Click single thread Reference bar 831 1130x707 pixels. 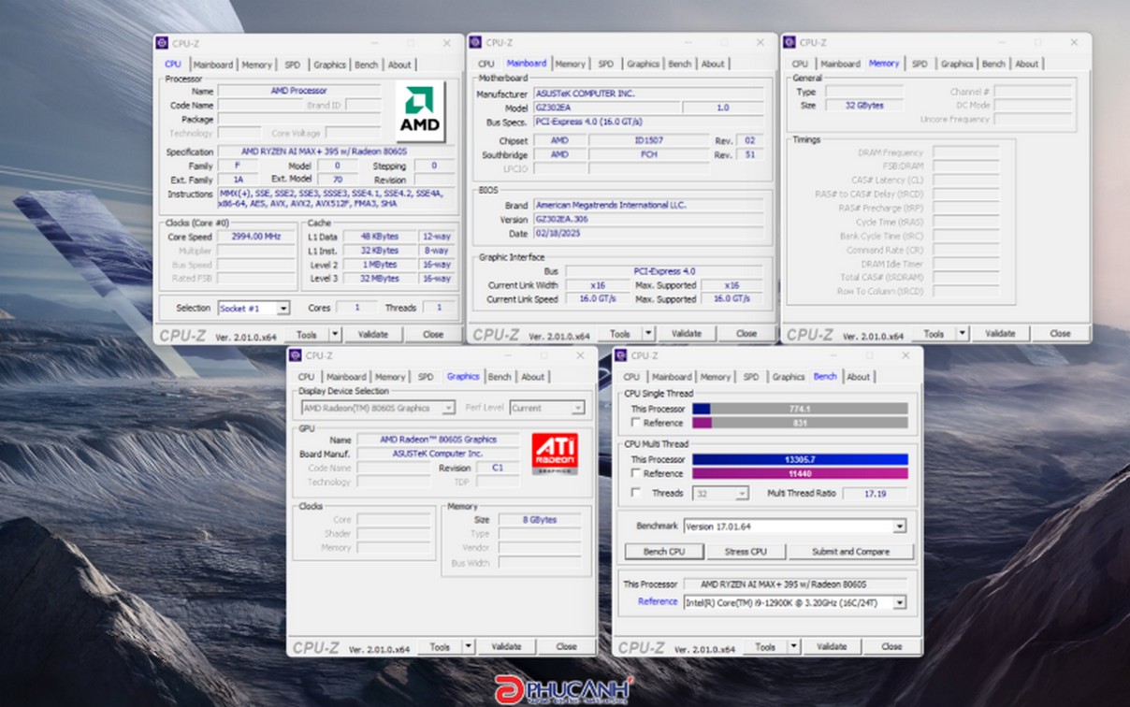(800, 423)
